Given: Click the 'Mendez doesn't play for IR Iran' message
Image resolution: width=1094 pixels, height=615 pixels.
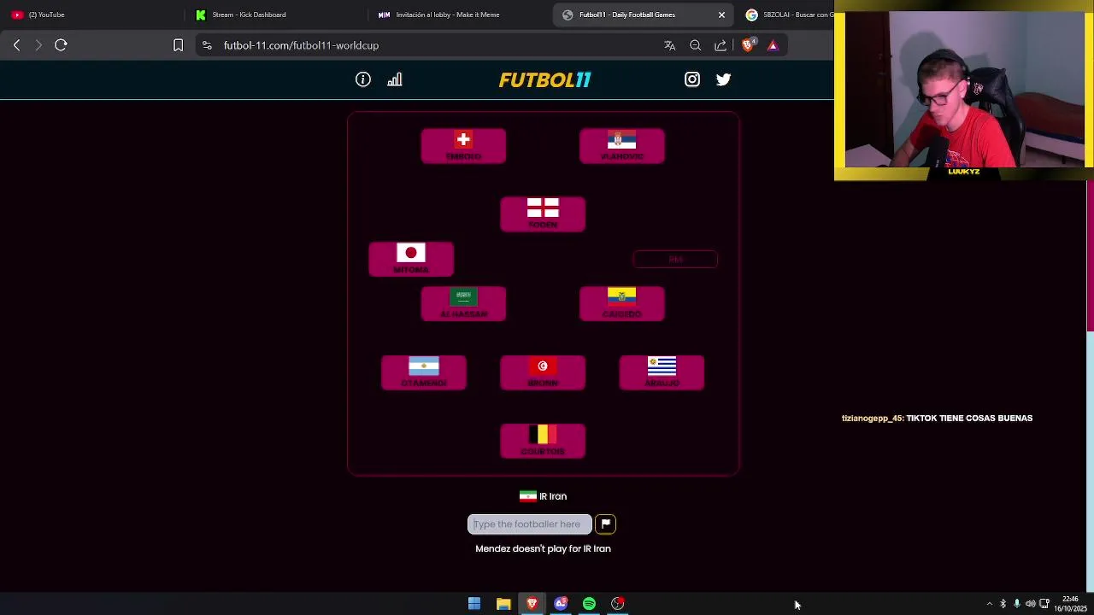Looking at the screenshot, I should point(543,548).
